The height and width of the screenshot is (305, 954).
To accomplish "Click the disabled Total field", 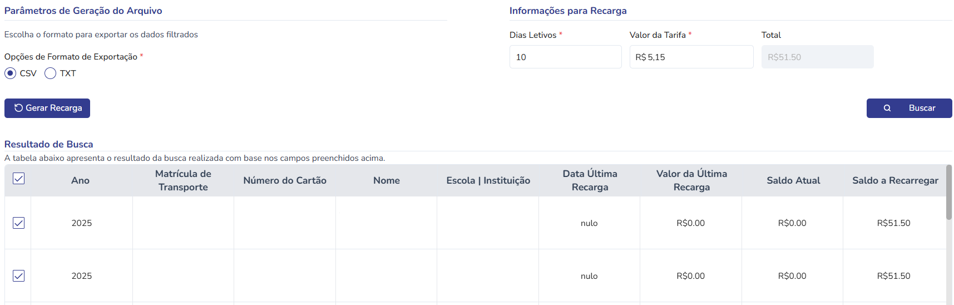I will click(x=817, y=57).
